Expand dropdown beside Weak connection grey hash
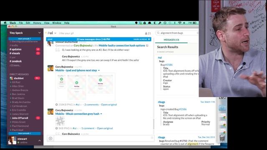 [101, 114]
